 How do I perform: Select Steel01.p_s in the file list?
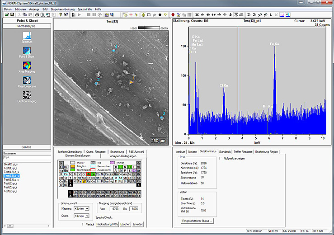coord(11,164)
